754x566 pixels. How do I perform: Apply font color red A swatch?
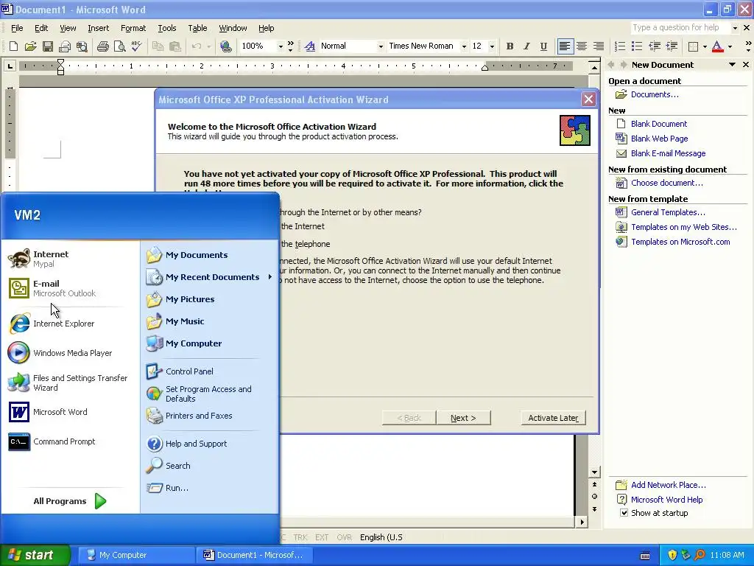click(717, 46)
